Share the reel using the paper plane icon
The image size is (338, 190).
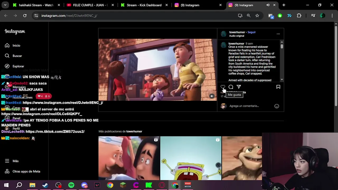pyautogui.click(x=239, y=87)
